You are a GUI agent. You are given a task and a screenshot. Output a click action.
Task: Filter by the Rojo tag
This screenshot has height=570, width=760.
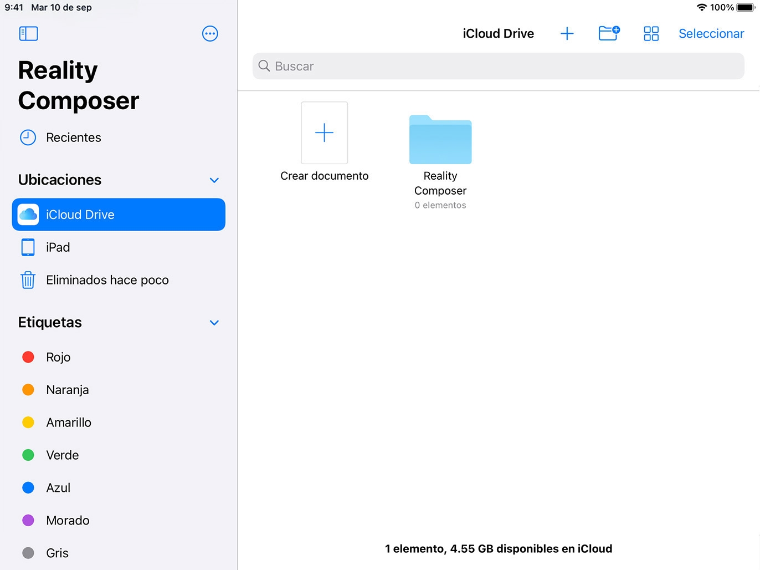coord(119,357)
